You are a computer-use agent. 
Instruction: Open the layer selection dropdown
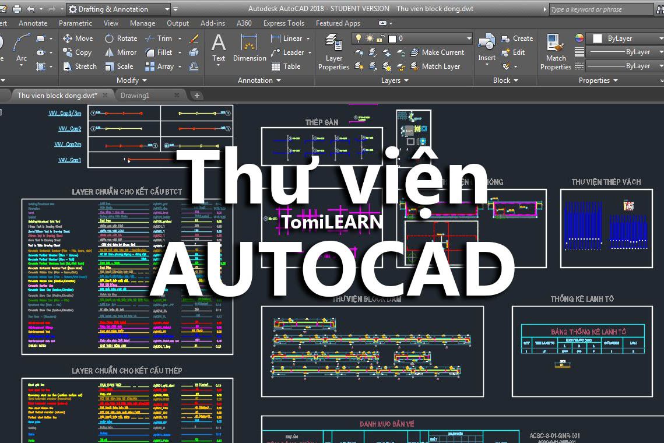click(469, 38)
